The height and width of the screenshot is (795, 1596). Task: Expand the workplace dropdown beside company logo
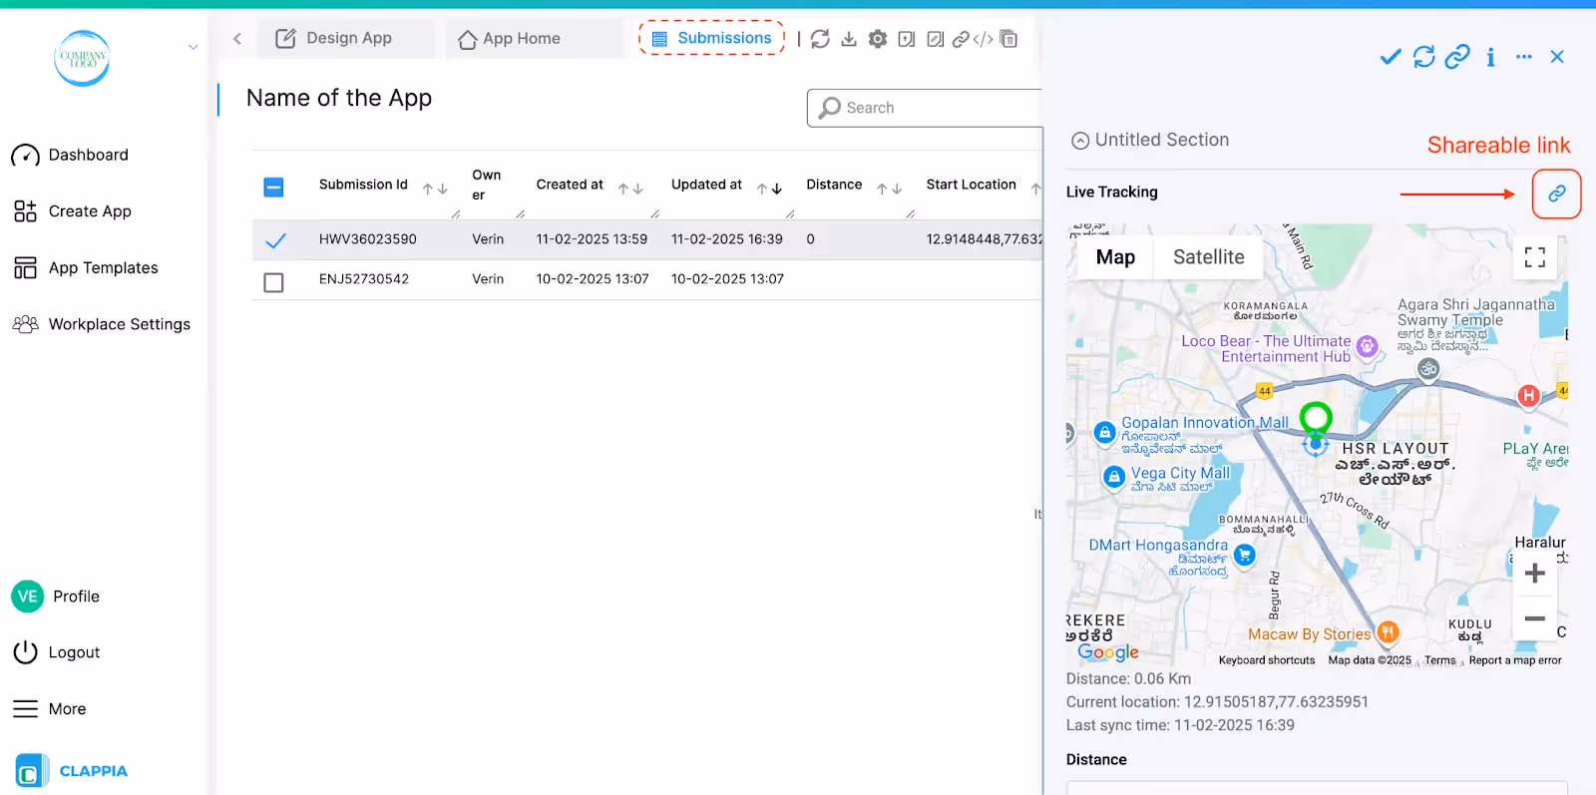pyautogui.click(x=194, y=47)
